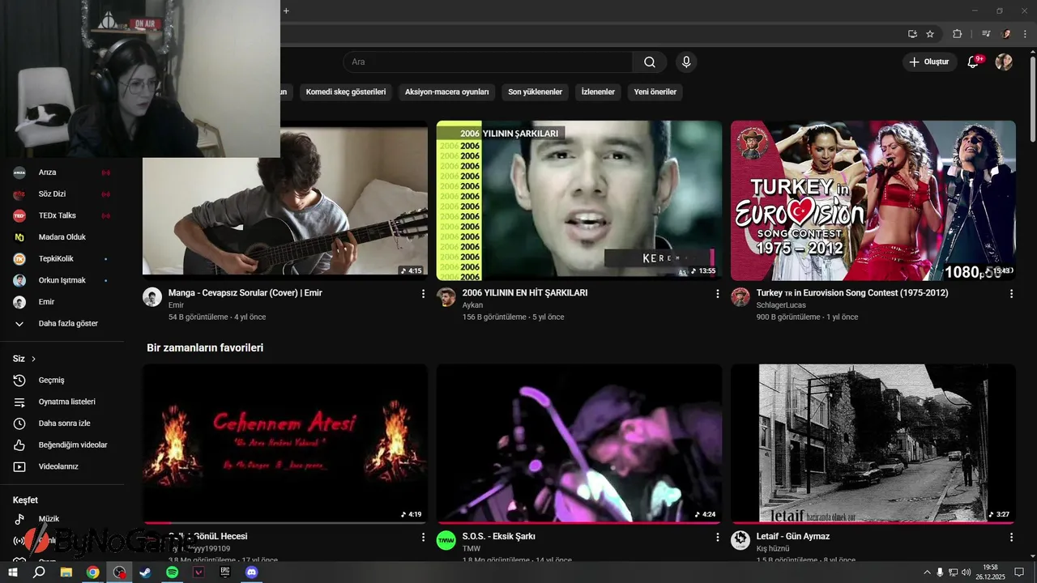Viewport: 1037px width, 583px height.
Task: Open TMW channel avatar under S.O.S. video
Action: tap(446, 540)
